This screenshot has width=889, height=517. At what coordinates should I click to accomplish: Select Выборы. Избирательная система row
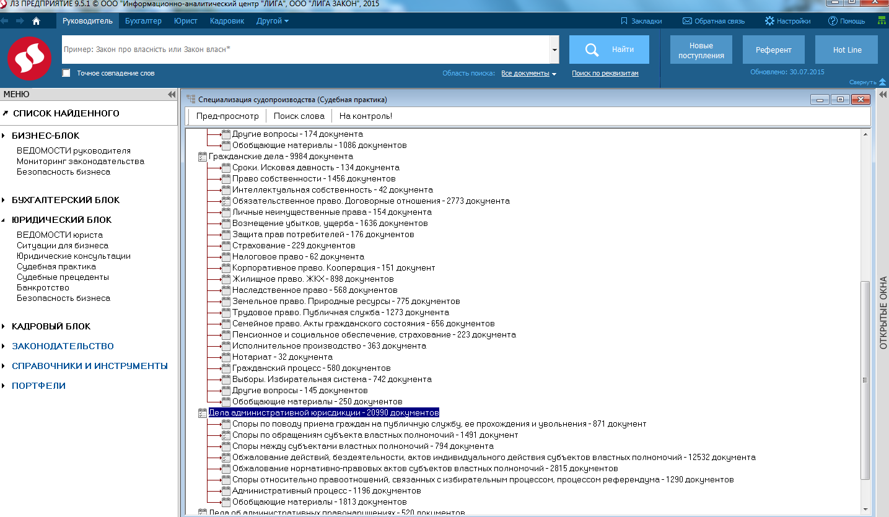coord(331,380)
